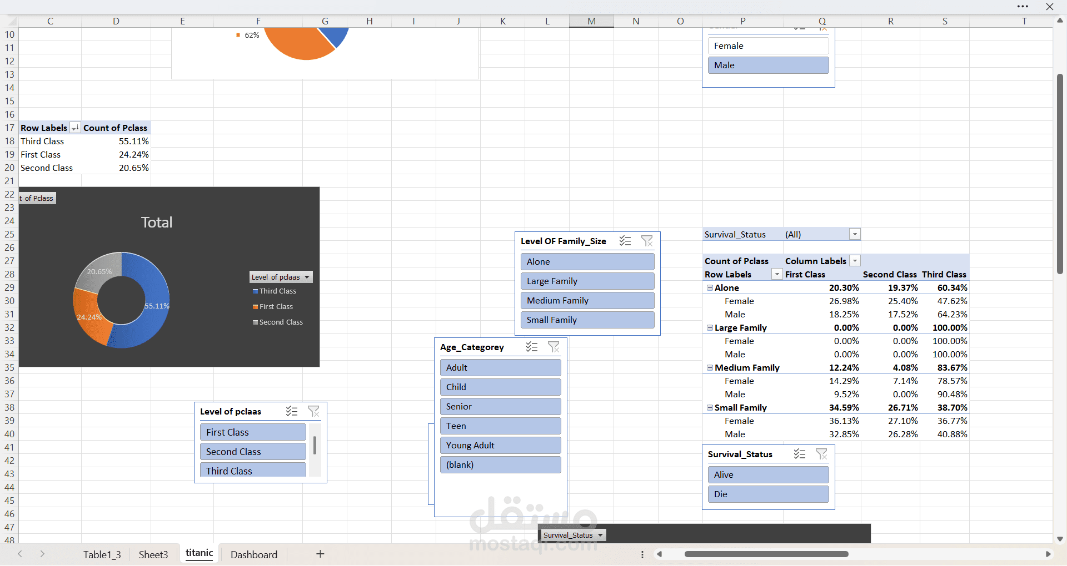Collapse the Alone group in pivot table

[710, 288]
